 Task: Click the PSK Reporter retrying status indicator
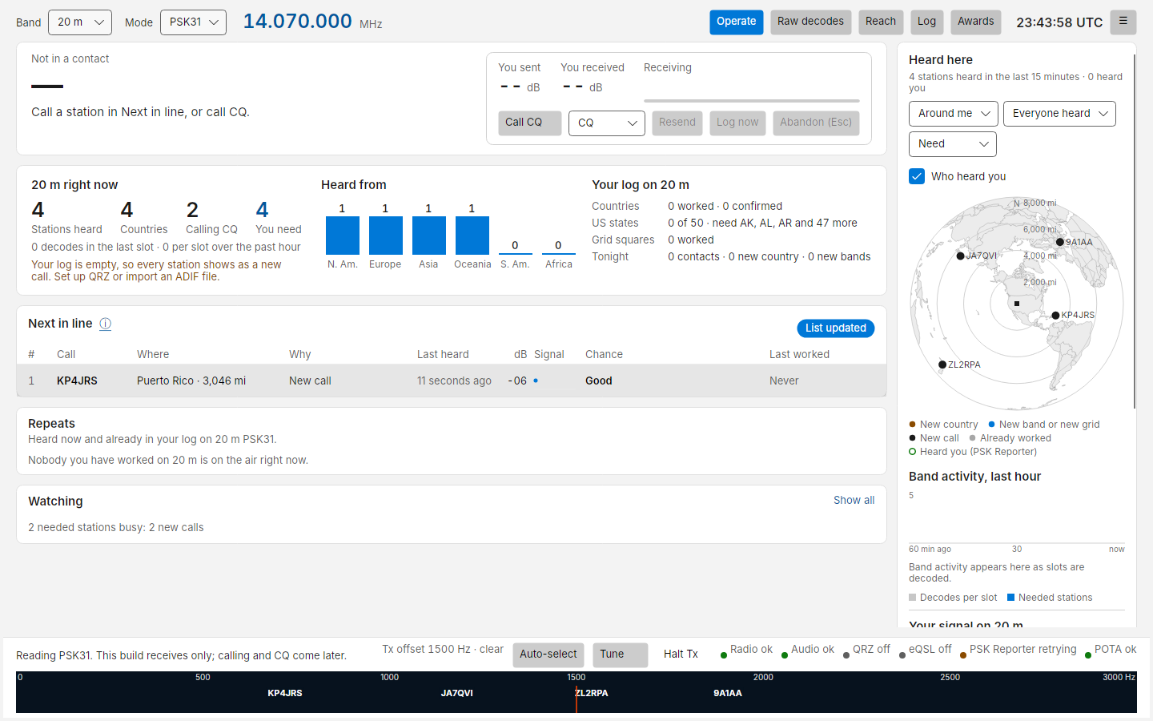point(1018,650)
